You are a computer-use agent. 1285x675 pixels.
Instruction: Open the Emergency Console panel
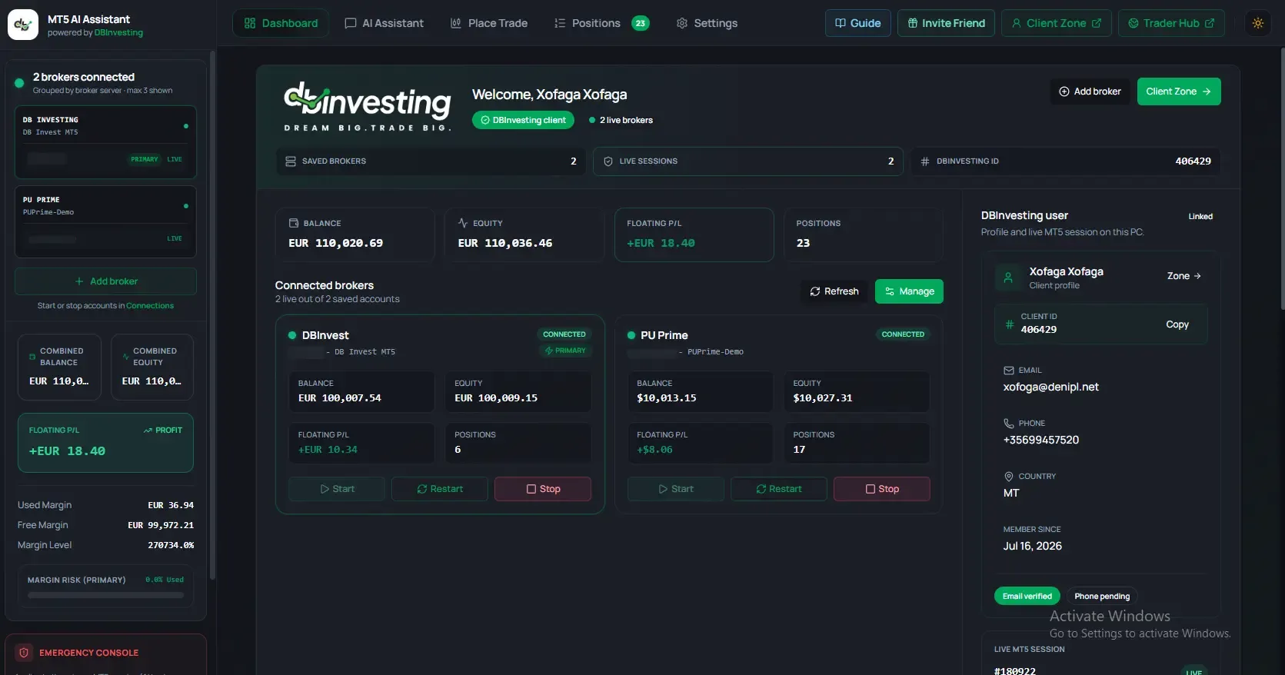pyautogui.click(x=105, y=654)
